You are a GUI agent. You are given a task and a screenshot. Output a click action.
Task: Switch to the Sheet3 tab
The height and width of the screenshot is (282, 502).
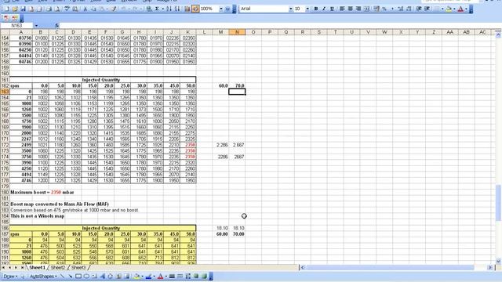pyautogui.click(x=78, y=267)
